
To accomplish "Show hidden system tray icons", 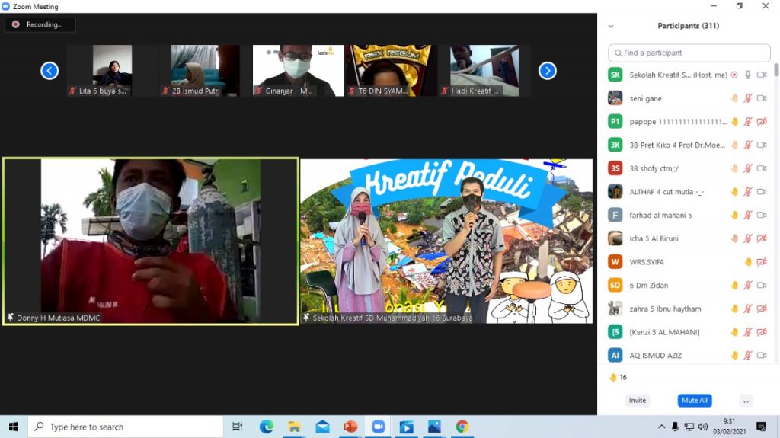I will coord(661,427).
